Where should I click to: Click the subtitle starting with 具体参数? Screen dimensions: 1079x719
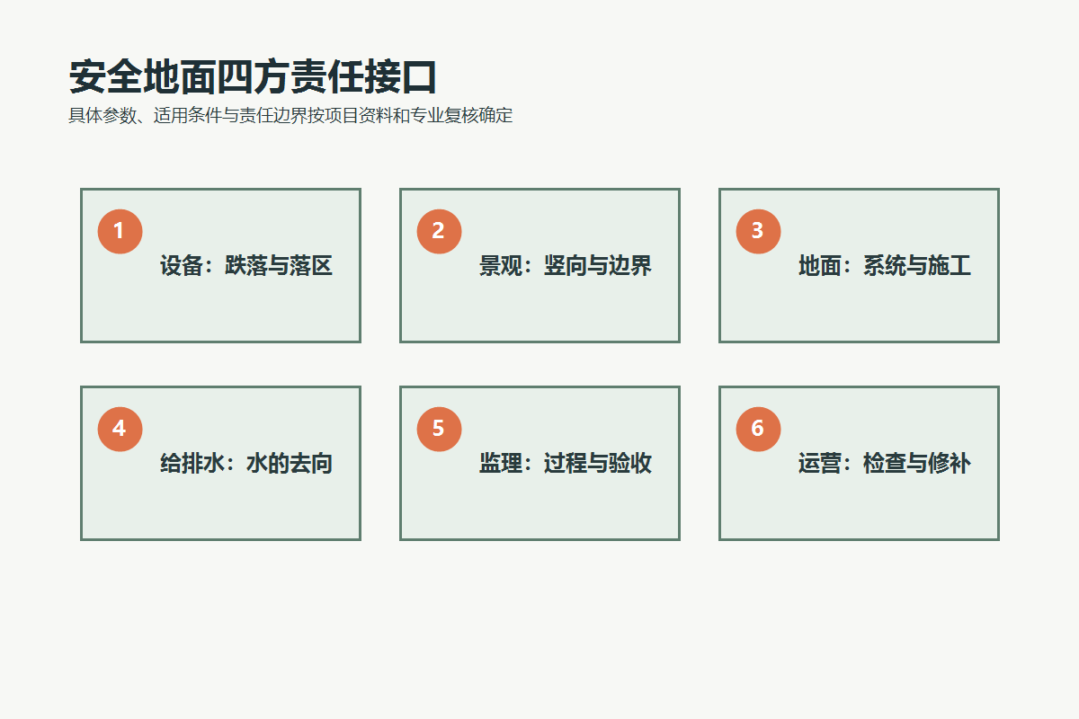[291, 116]
